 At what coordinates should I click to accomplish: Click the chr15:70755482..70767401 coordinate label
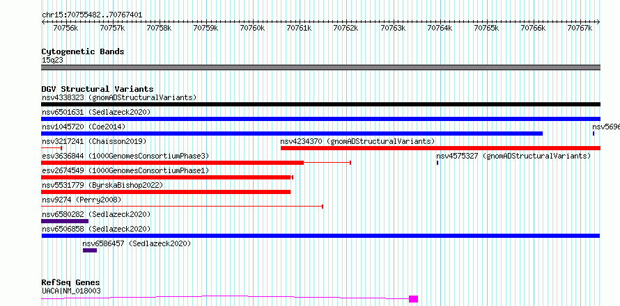(x=92, y=15)
